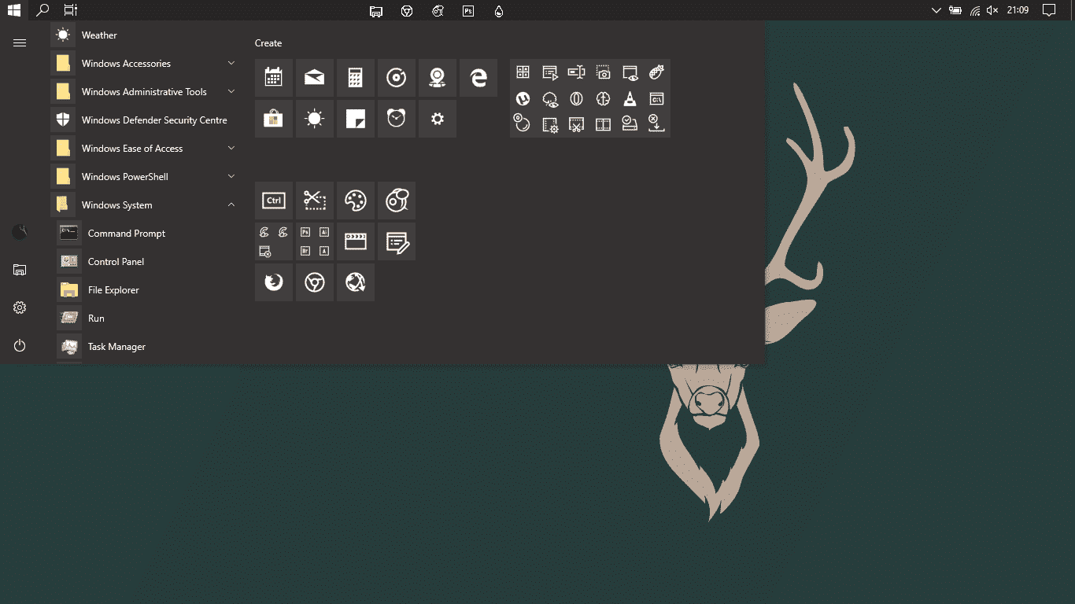
Task: Open Control Panel
Action: pyautogui.click(x=146, y=262)
